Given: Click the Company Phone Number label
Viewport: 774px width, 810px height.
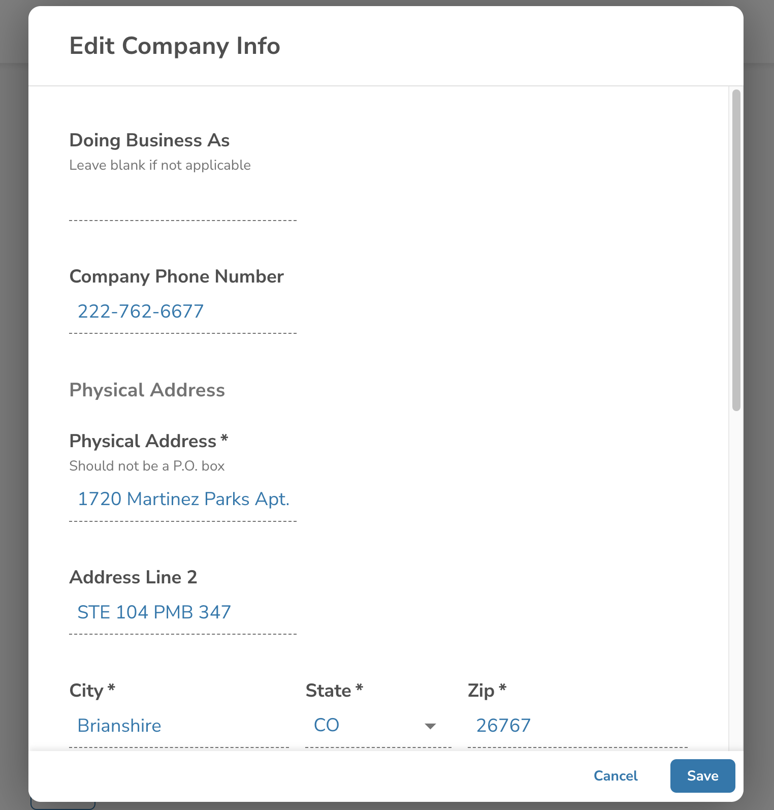Looking at the screenshot, I should (176, 276).
